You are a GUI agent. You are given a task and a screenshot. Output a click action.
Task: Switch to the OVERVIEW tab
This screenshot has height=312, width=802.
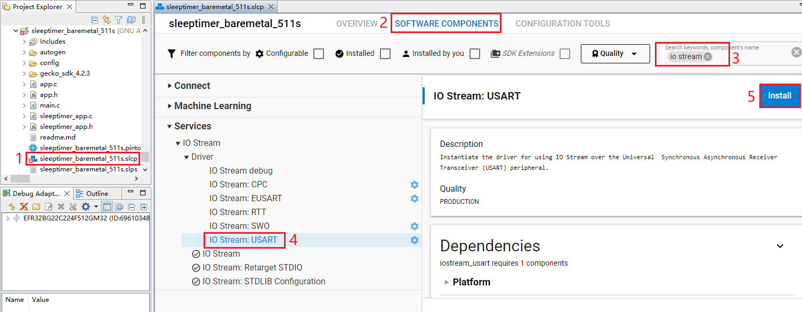point(357,23)
